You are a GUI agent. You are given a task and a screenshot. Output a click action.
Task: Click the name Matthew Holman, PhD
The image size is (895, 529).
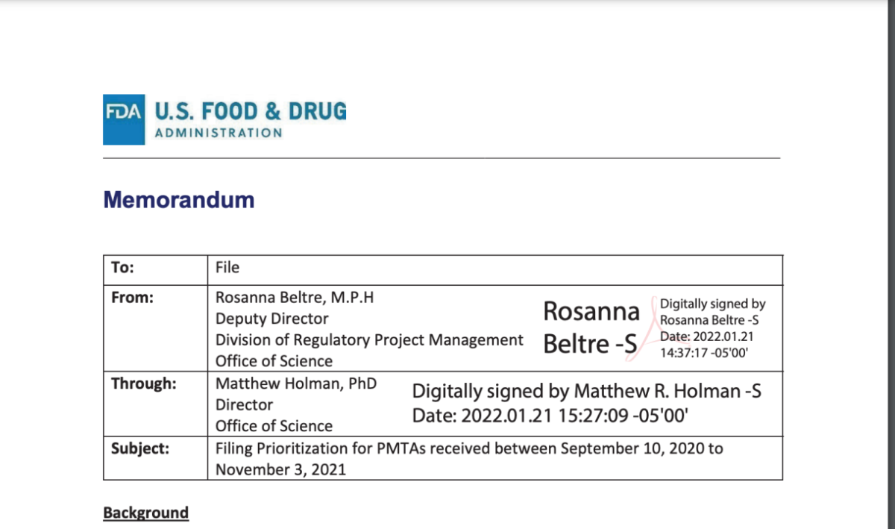point(296,384)
